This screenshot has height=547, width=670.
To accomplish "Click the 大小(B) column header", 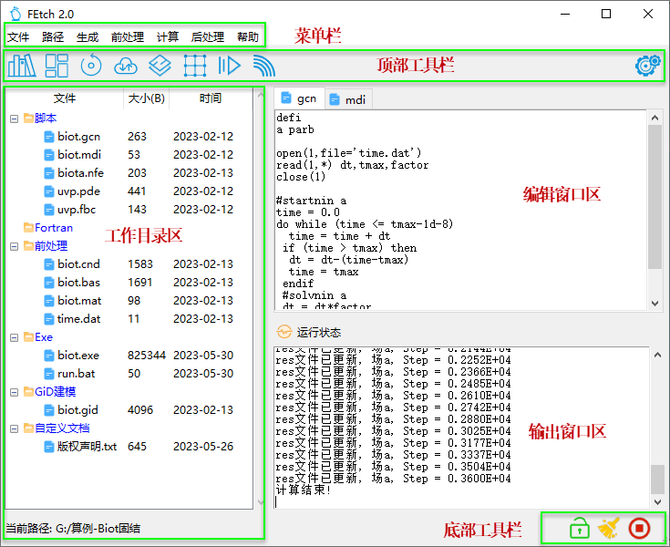I will click(x=147, y=98).
